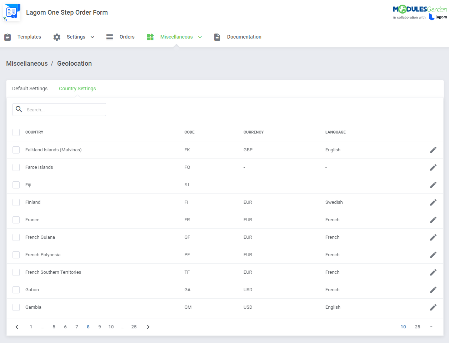Viewport: 449px width, 343px height.
Task: Click the Settings gear icon
Action: pyautogui.click(x=56, y=36)
